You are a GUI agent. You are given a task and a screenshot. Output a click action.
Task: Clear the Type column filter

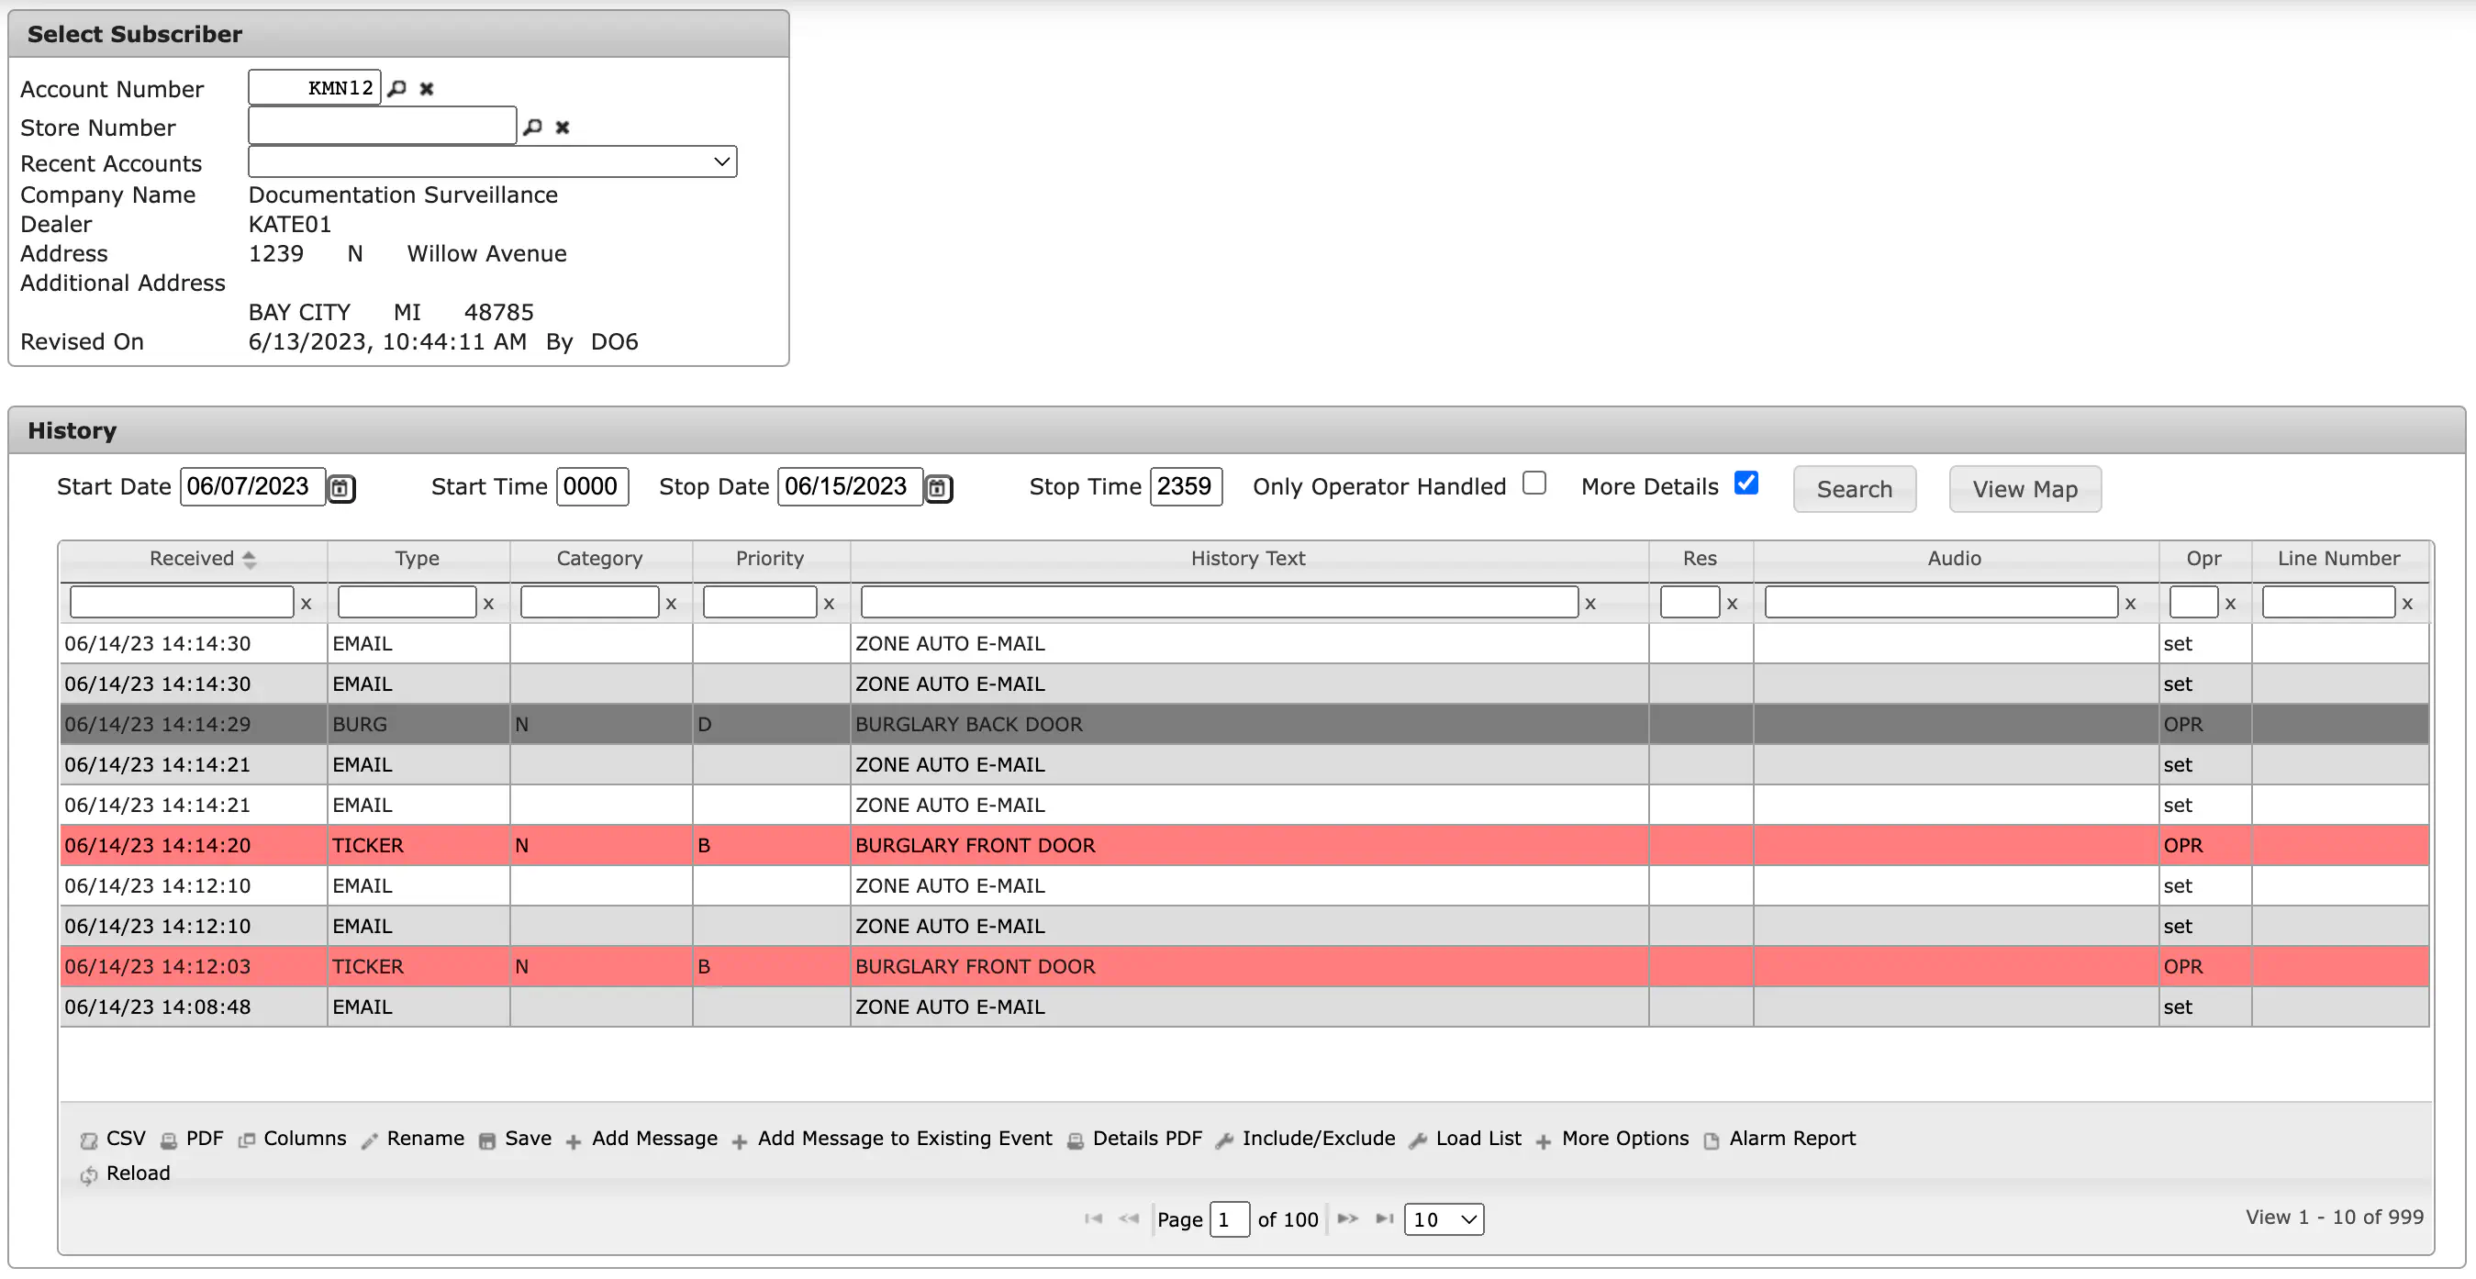point(488,604)
